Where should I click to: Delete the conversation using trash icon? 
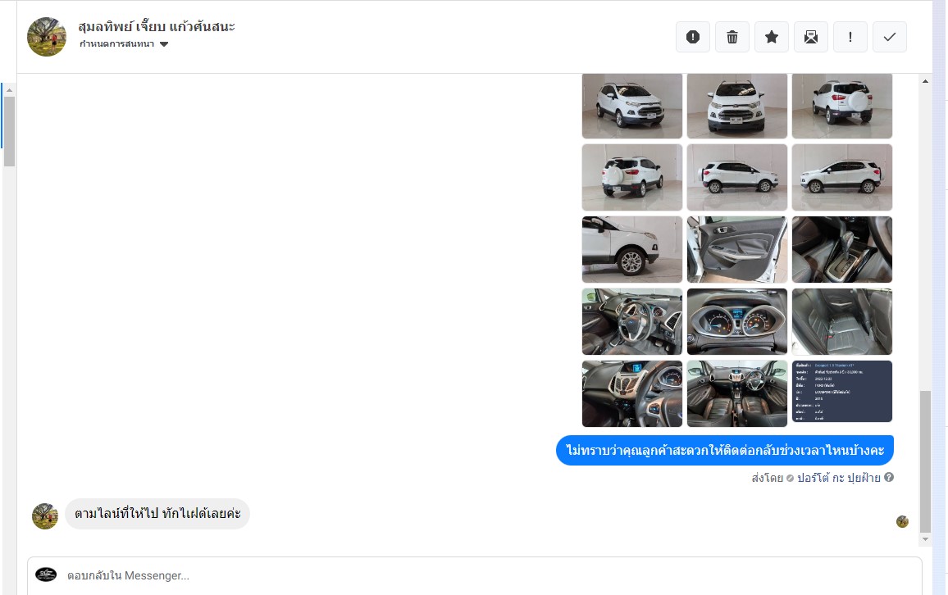click(x=732, y=37)
